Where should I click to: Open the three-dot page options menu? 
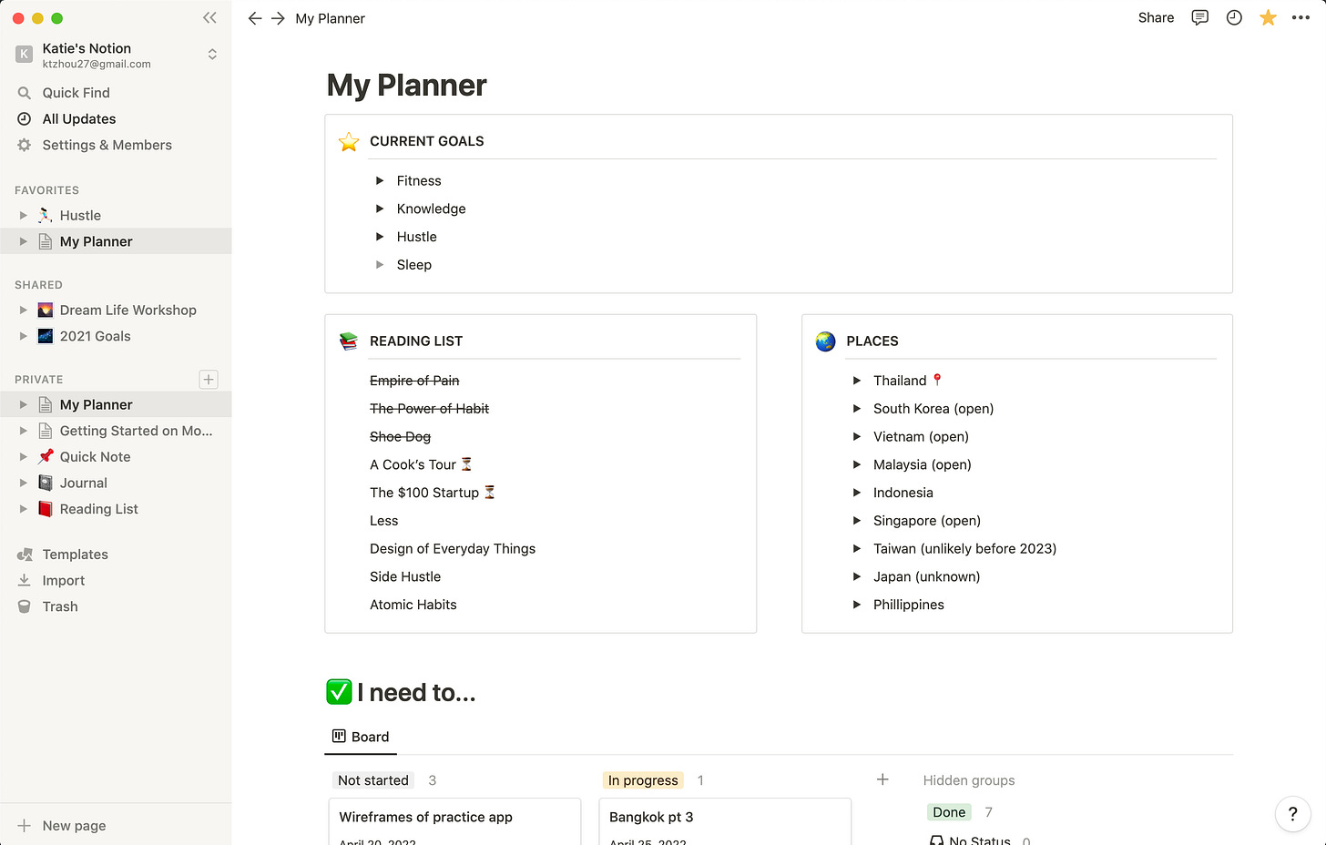pyautogui.click(x=1300, y=17)
